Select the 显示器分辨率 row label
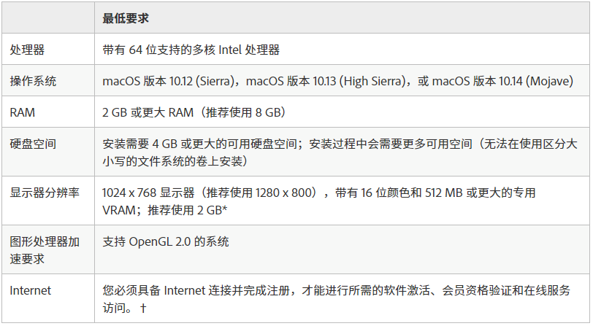 click(45, 193)
